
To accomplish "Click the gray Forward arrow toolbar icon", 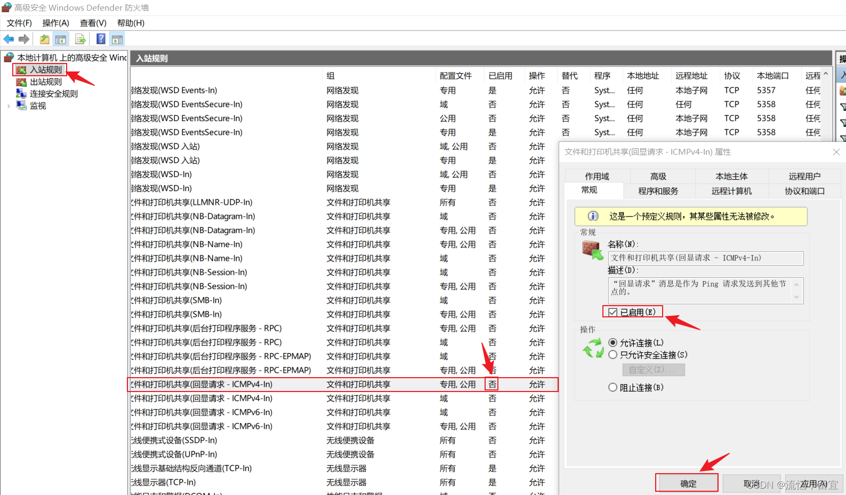I will pyautogui.click(x=24, y=39).
